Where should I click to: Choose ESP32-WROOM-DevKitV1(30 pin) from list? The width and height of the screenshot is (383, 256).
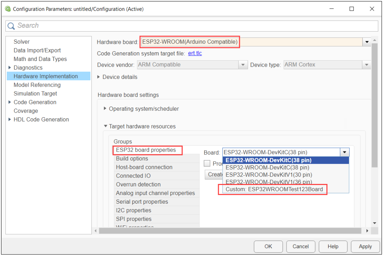269,175
